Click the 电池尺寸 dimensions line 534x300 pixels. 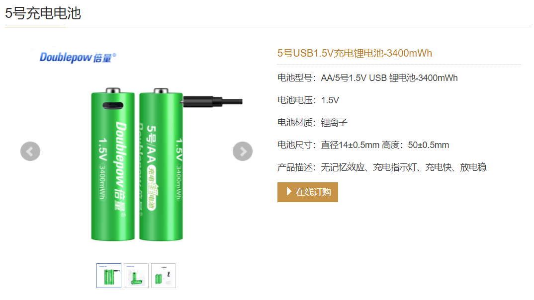coord(363,145)
